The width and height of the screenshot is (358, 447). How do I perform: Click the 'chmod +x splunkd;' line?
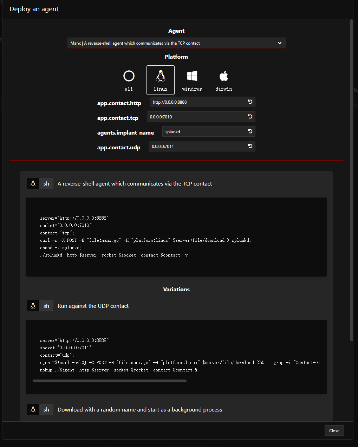point(61,248)
